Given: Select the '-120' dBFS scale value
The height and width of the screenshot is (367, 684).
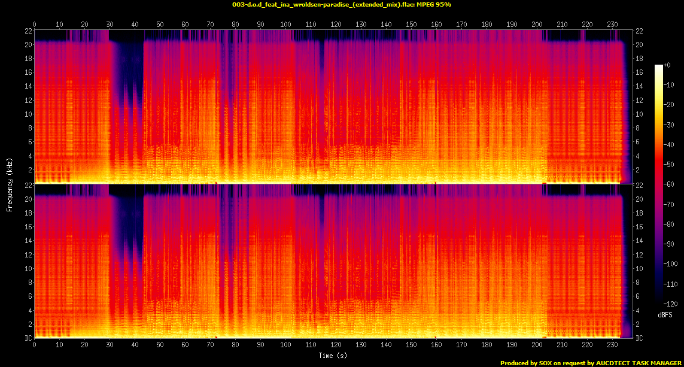Looking at the screenshot, I should click(x=670, y=304).
